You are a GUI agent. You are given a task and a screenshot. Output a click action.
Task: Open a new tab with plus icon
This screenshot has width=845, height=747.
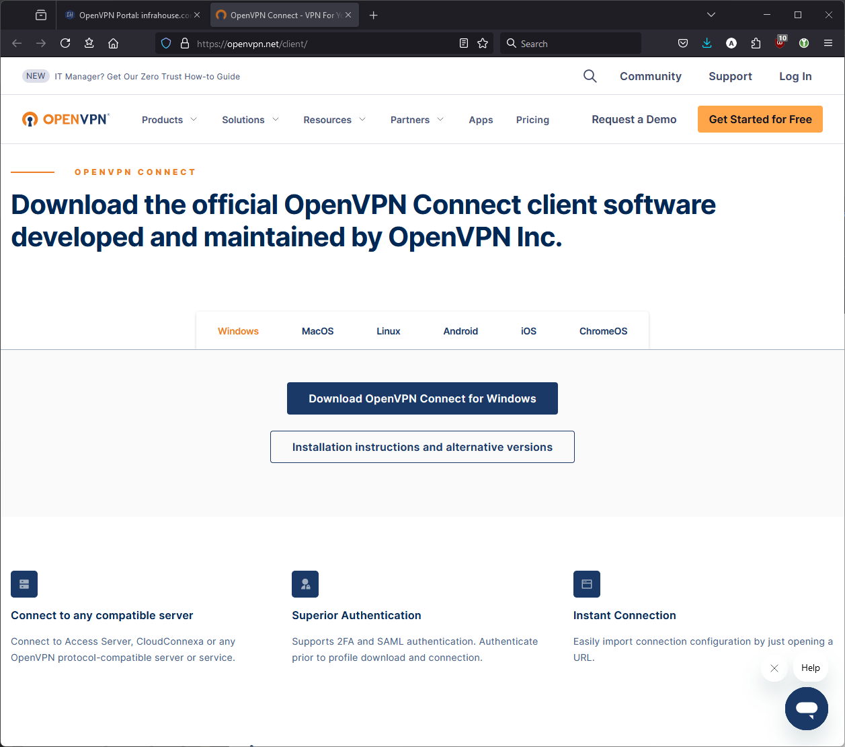374,15
